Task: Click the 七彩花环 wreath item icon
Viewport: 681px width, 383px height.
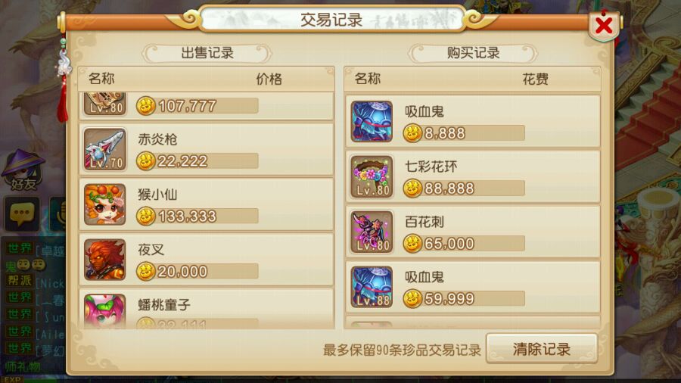Action: pyautogui.click(x=372, y=176)
